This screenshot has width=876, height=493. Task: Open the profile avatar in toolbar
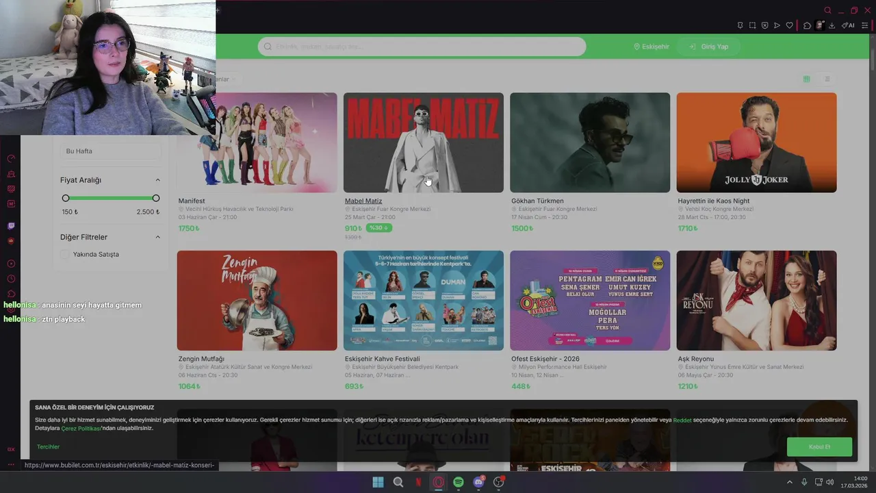coord(819,25)
